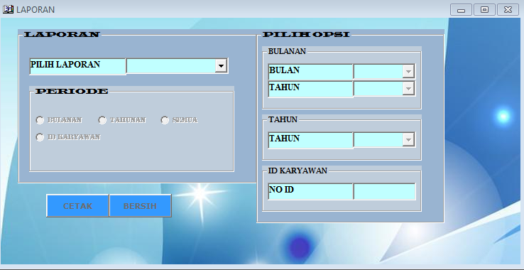Minimize the LAPORAN window
Image resolution: width=524 pixels, height=270 pixels.
click(x=461, y=10)
